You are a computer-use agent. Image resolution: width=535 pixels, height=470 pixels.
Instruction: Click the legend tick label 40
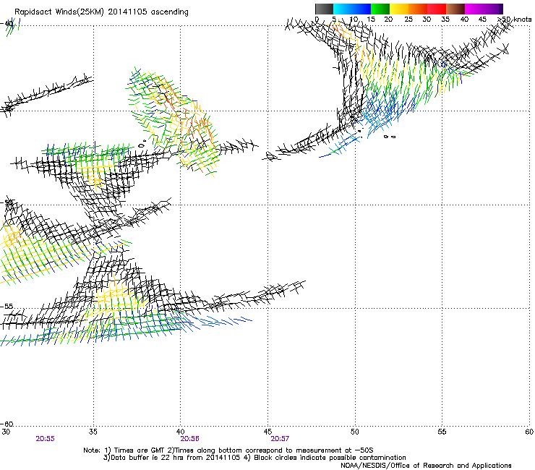pyautogui.click(x=464, y=20)
